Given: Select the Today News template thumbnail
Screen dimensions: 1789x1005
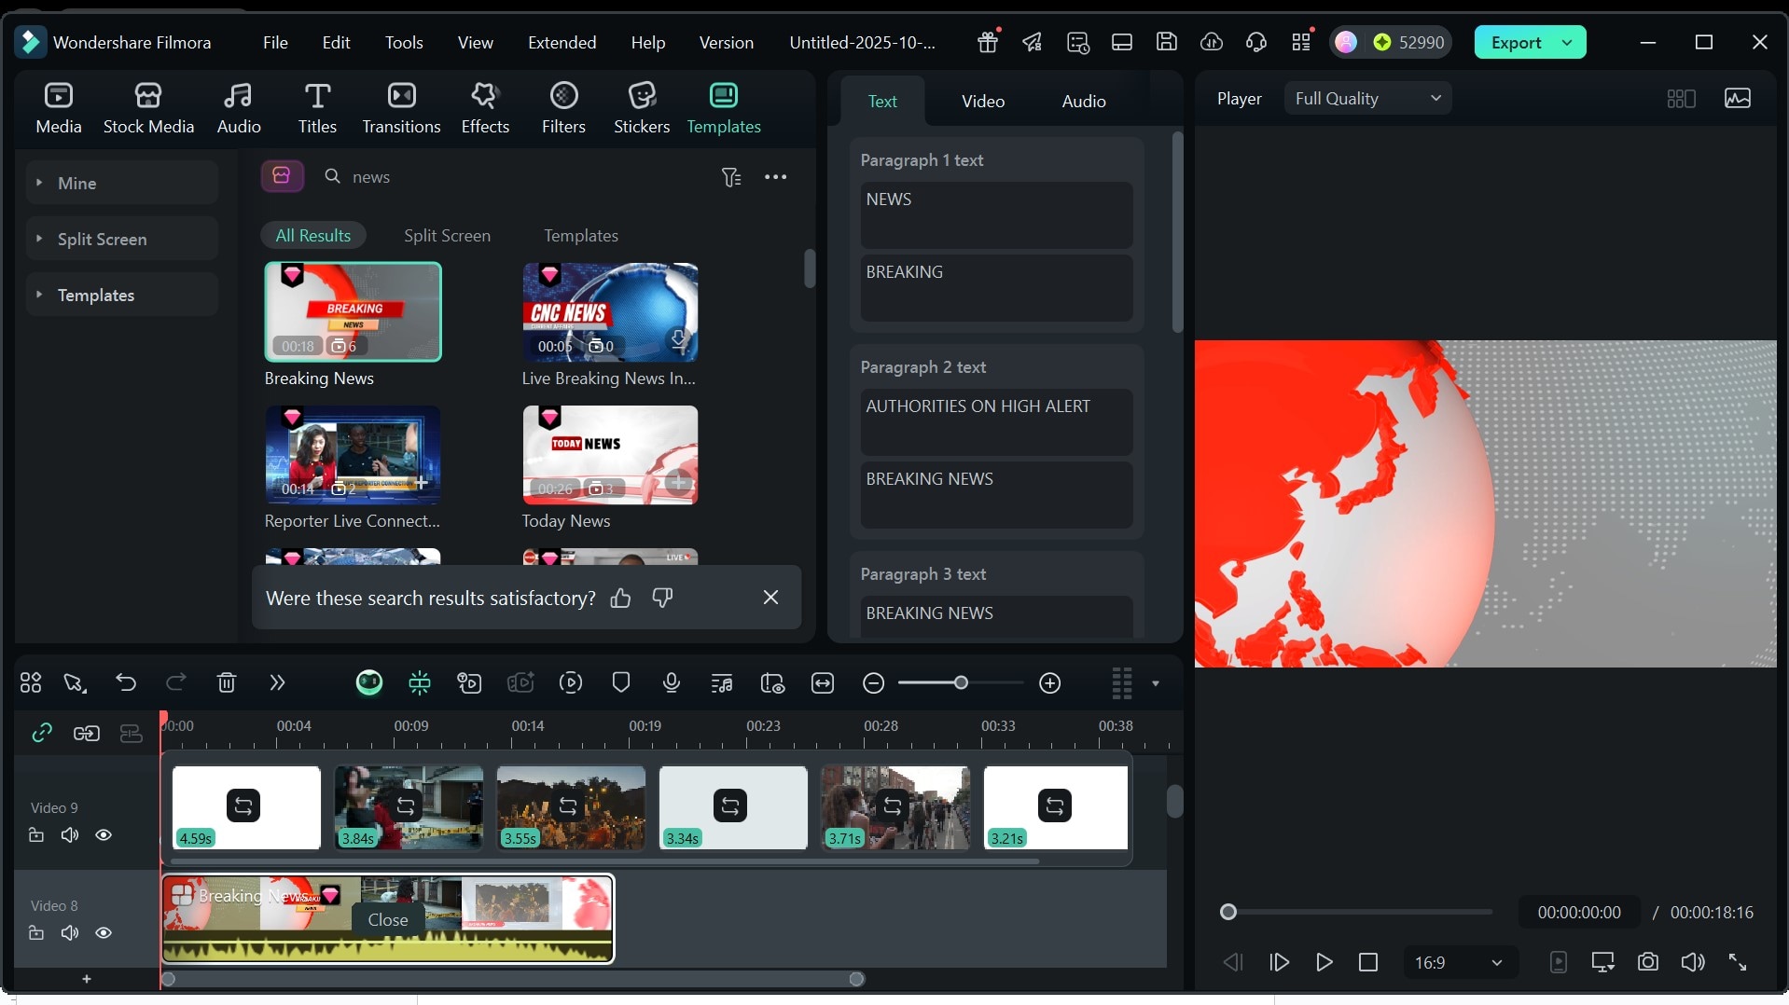Looking at the screenshot, I should point(610,455).
